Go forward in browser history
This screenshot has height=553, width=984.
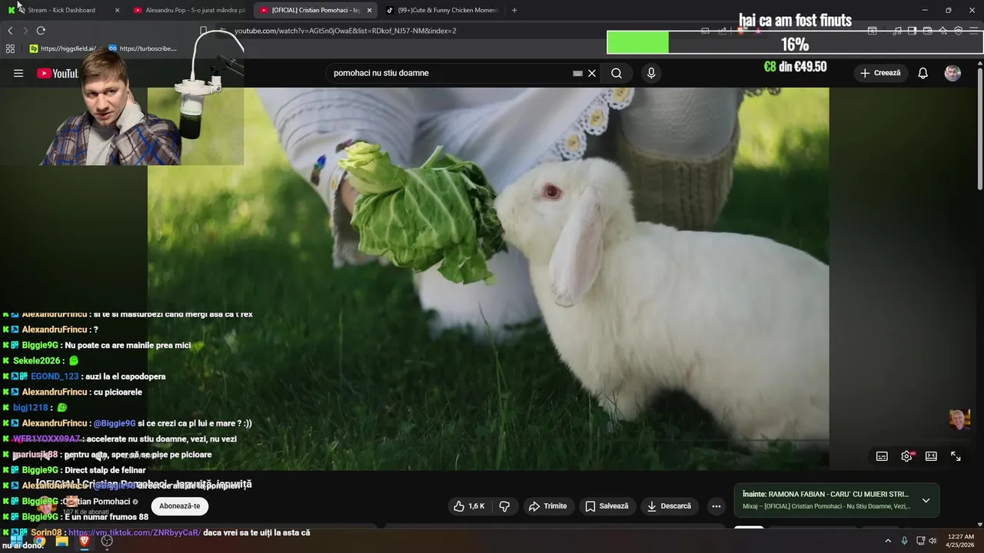25,31
